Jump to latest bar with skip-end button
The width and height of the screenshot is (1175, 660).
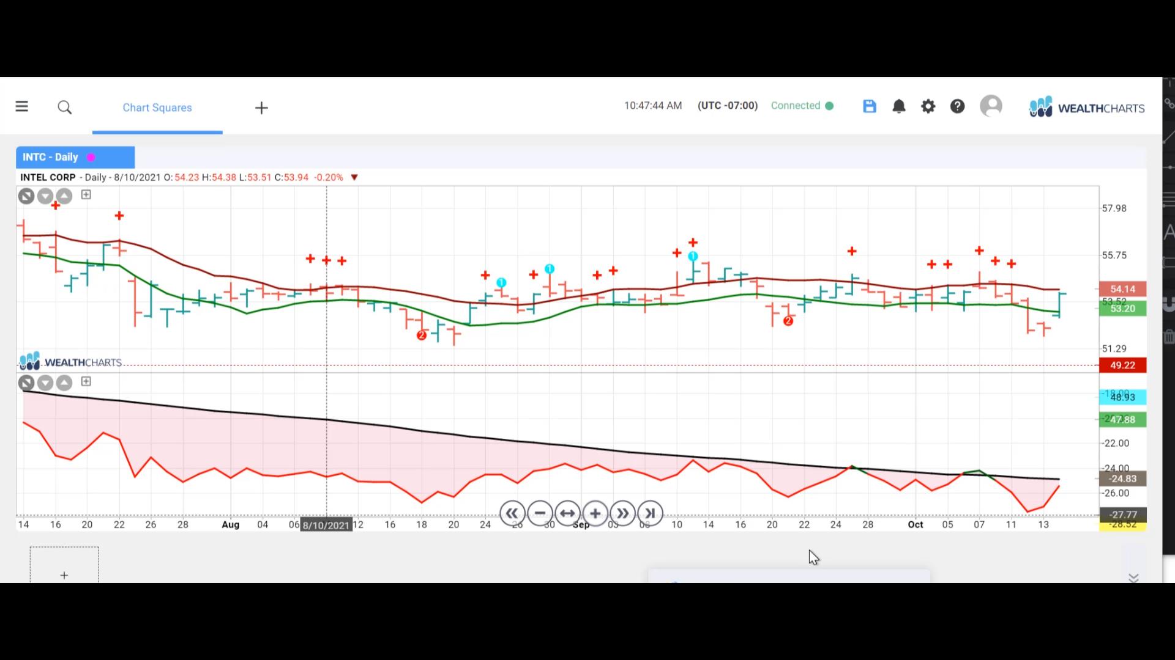[650, 513]
